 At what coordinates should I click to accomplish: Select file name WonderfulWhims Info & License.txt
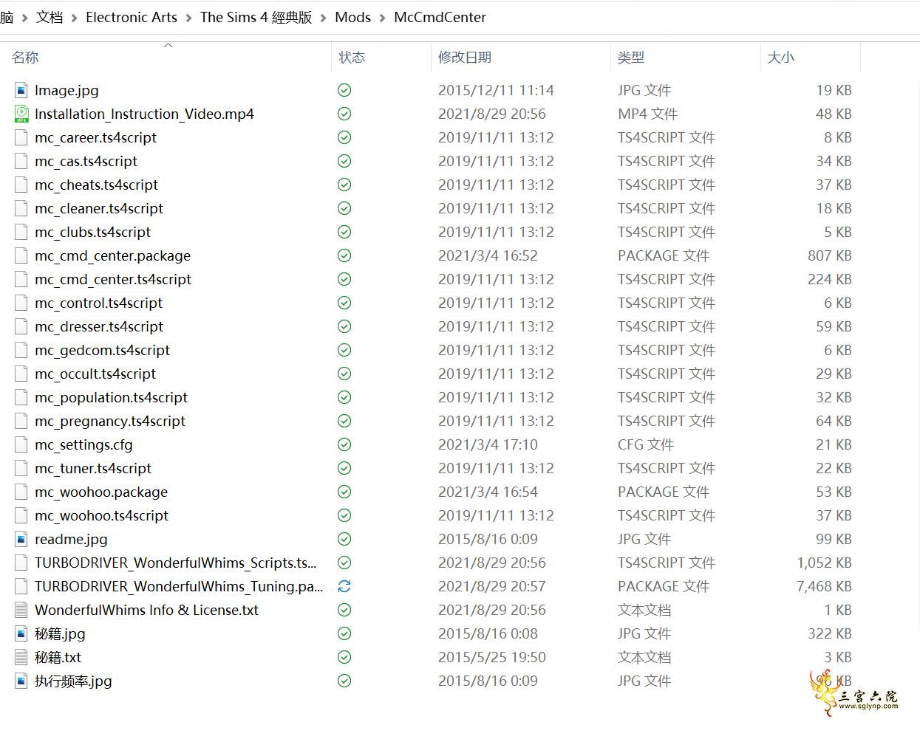146,610
